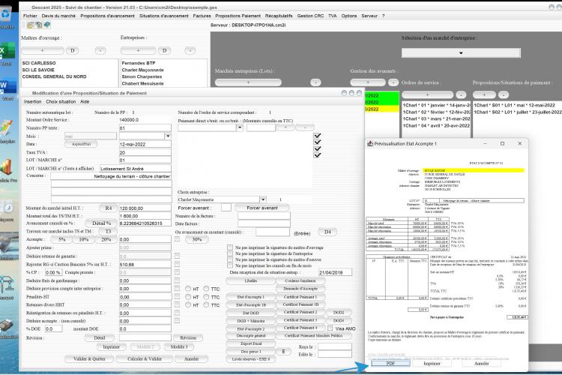Viewport: 562px width, 375px height.
Task: Open the Devis du marché menu
Action: tap(58, 16)
